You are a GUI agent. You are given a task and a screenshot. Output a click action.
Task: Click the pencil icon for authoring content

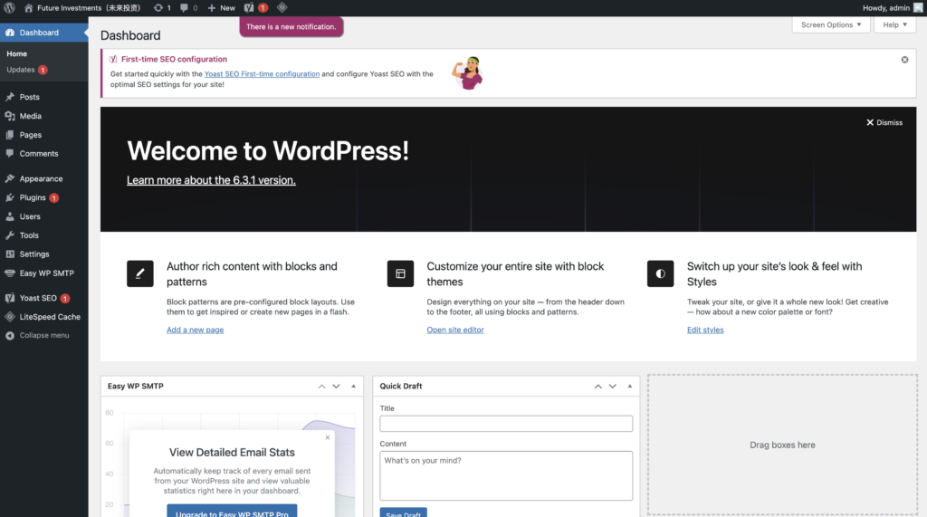tap(140, 273)
